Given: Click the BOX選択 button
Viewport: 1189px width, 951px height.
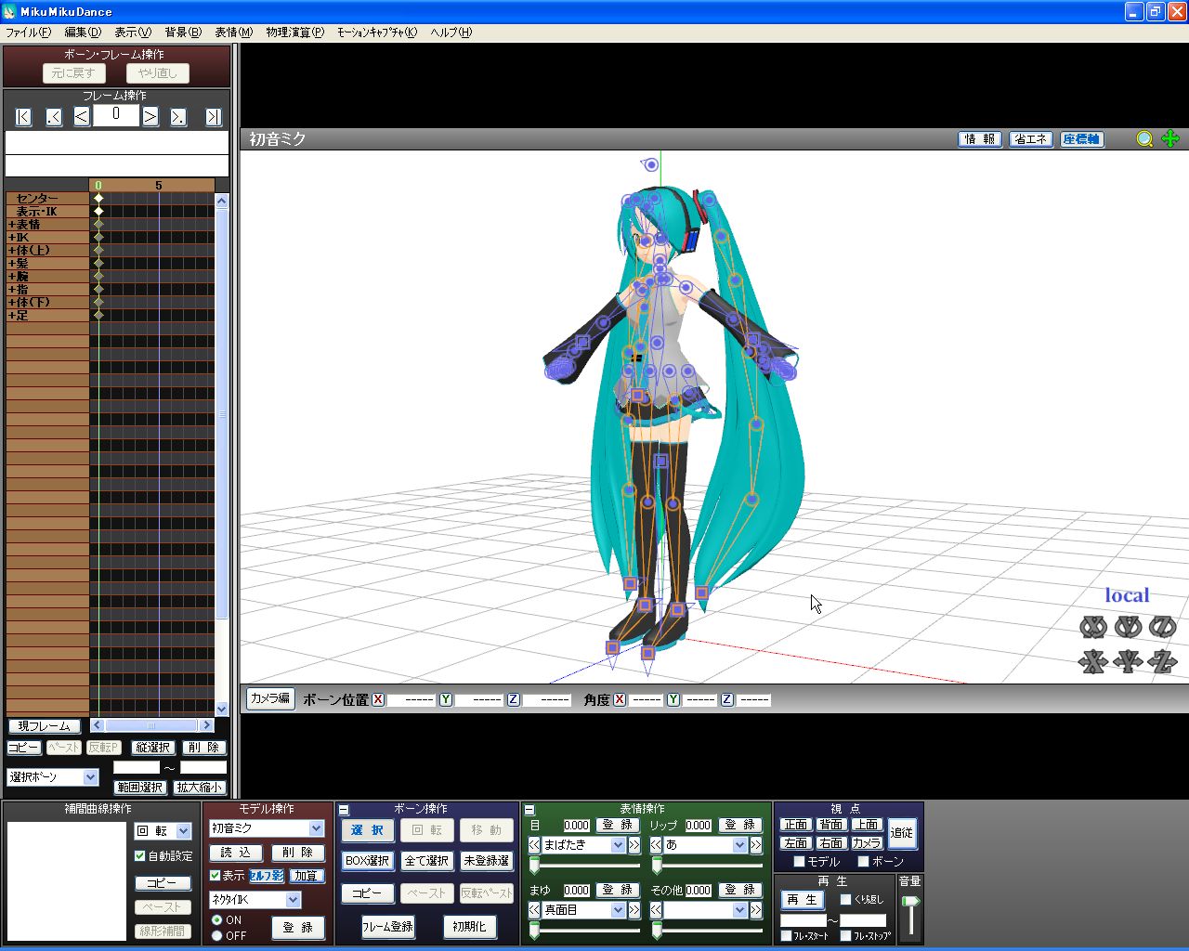Looking at the screenshot, I should 368,861.
